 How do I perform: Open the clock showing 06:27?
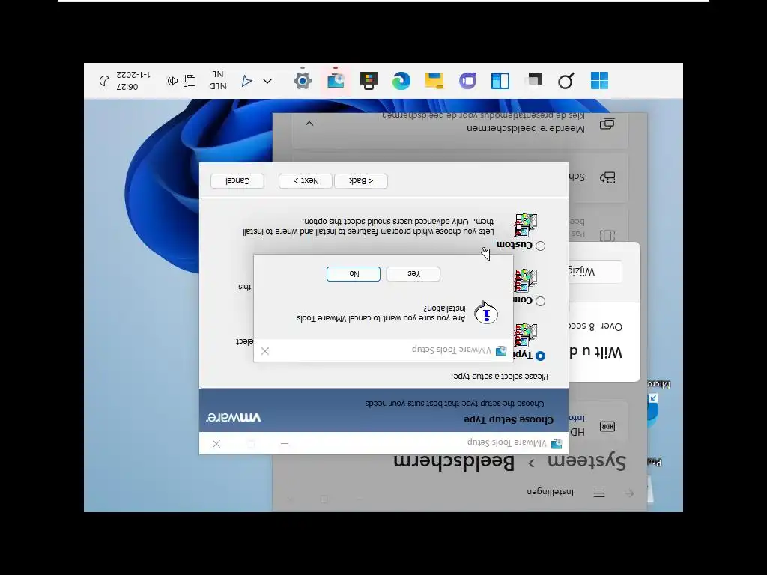coord(133,81)
